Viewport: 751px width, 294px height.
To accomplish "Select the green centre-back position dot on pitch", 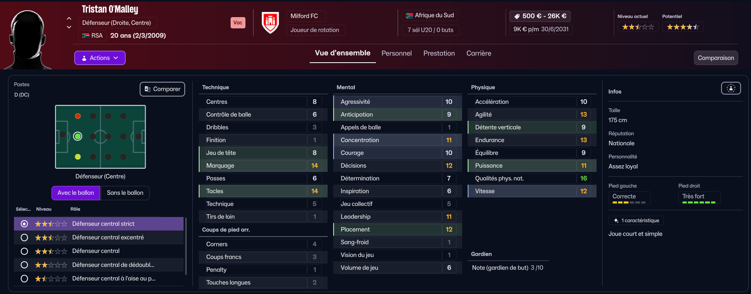I will pyautogui.click(x=78, y=136).
